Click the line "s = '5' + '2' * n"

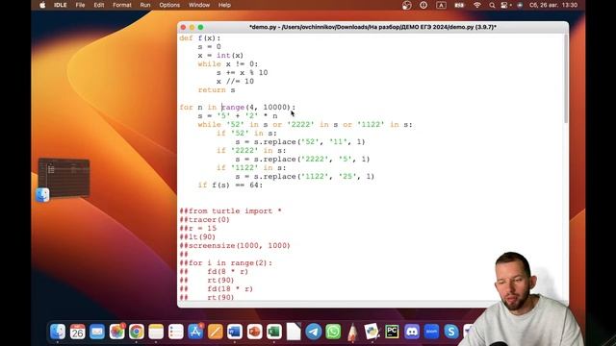pyautogui.click(x=238, y=115)
